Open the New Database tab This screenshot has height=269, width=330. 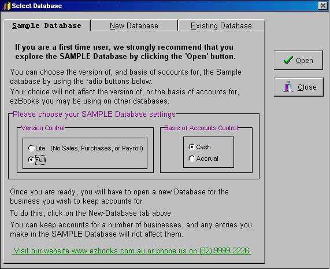tap(134, 25)
